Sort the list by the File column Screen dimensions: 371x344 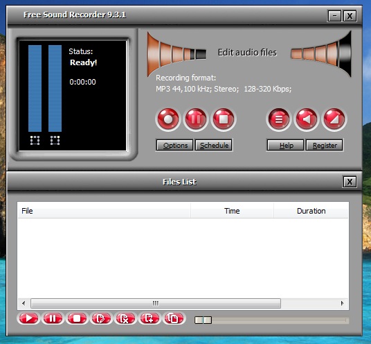104,211
